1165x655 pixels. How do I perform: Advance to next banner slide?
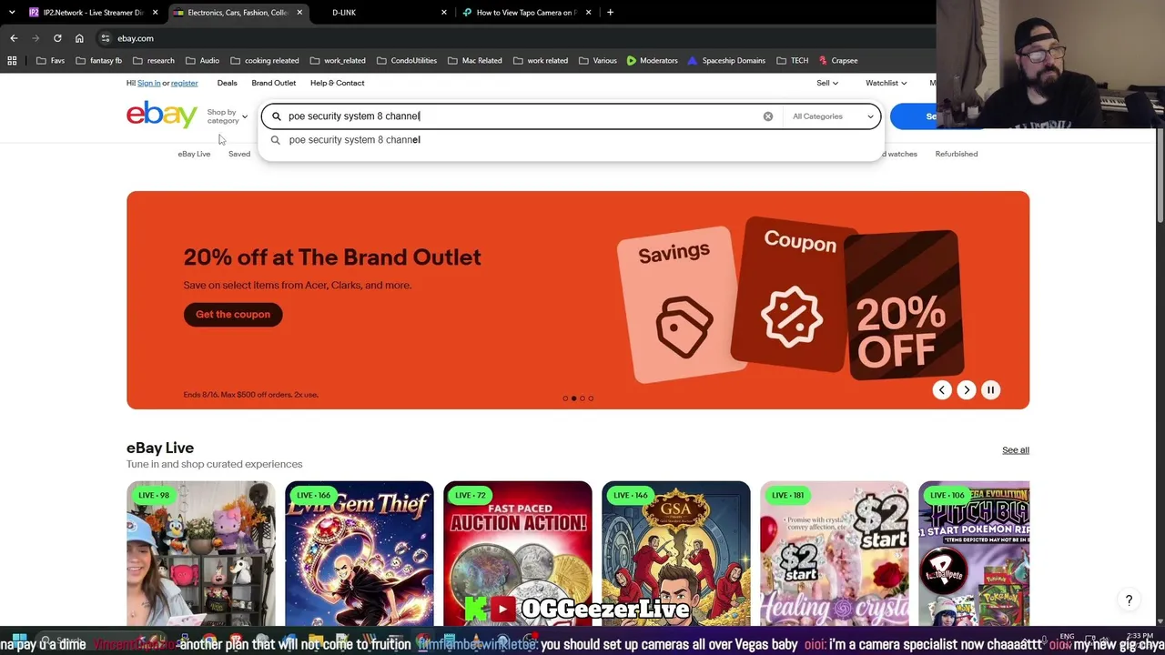point(967,390)
